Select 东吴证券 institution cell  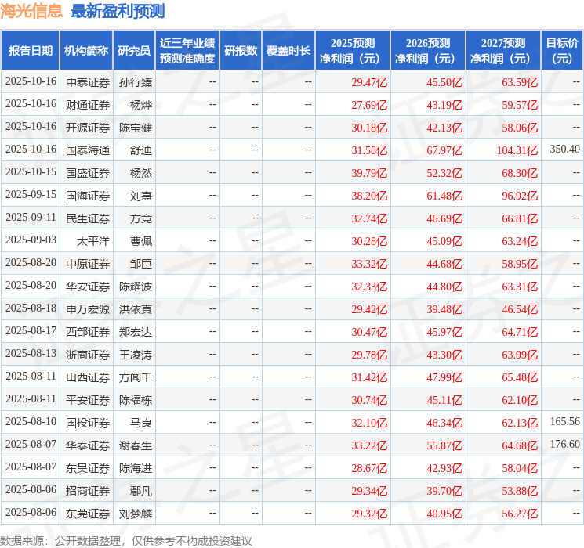click(88, 468)
